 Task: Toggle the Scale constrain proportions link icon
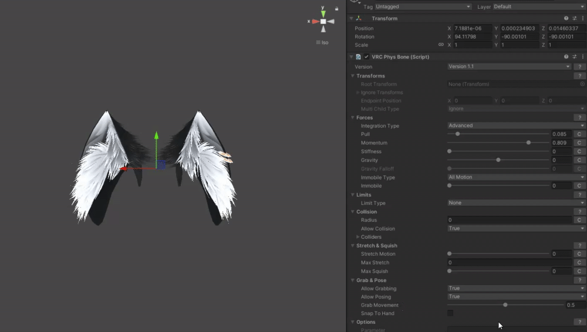point(441,45)
